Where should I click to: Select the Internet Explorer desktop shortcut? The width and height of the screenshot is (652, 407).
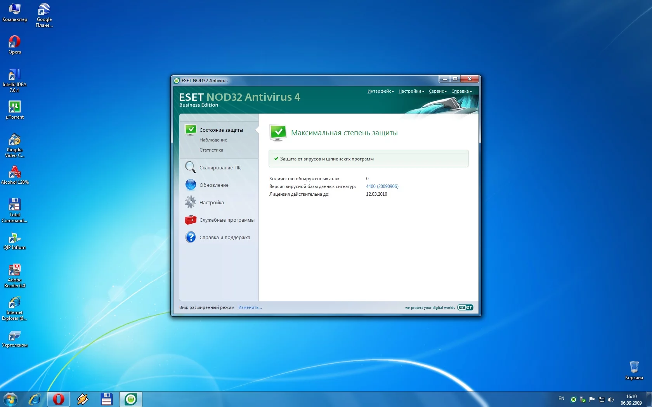[x=15, y=309]
